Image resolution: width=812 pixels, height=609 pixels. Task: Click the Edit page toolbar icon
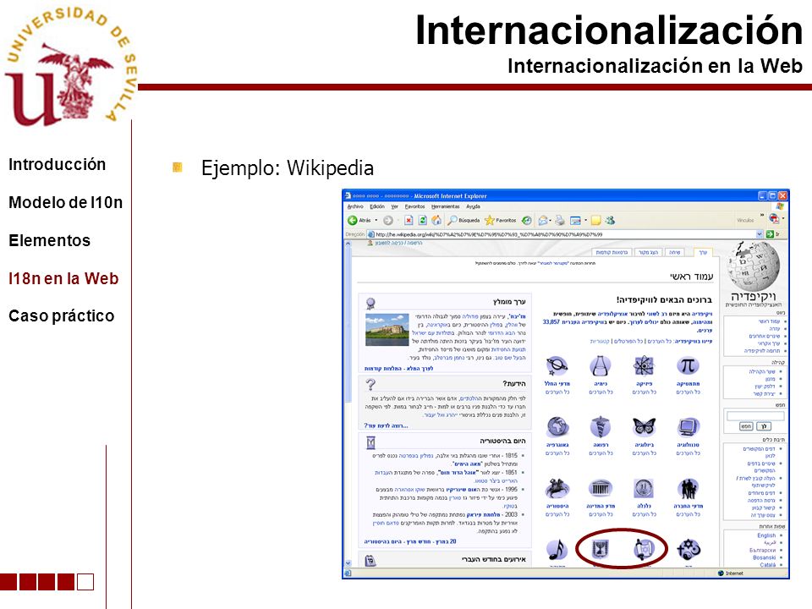(575, 221)
